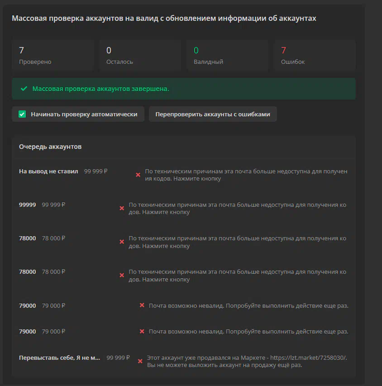Click the "Проверено" counter card
The height and width of the screenshot is (386, 382).
pyautogui.click(x=53, y=55)
